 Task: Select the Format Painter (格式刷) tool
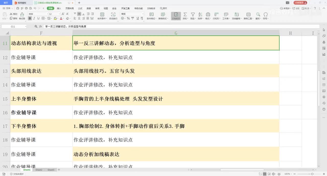point(22,16)
